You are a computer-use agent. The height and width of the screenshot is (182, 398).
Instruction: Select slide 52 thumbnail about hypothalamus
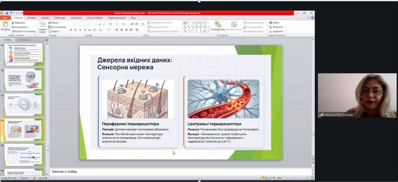pyautogui.click(x=24, y=80)
